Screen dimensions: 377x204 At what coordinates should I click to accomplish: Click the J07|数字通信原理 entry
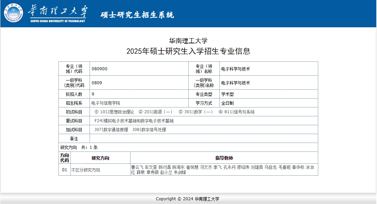click(111, 130)
